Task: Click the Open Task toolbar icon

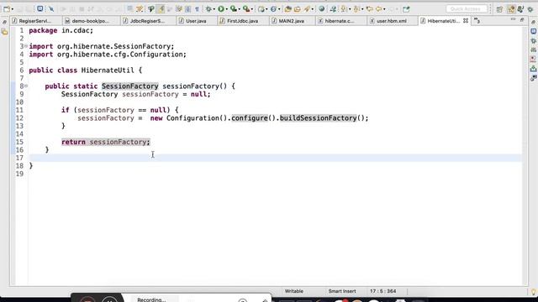Action: [297, 9]
